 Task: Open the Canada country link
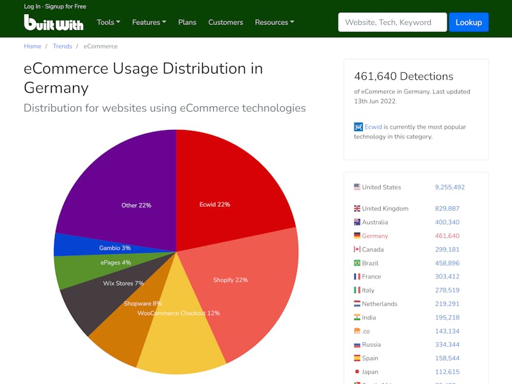click(373, 250)
